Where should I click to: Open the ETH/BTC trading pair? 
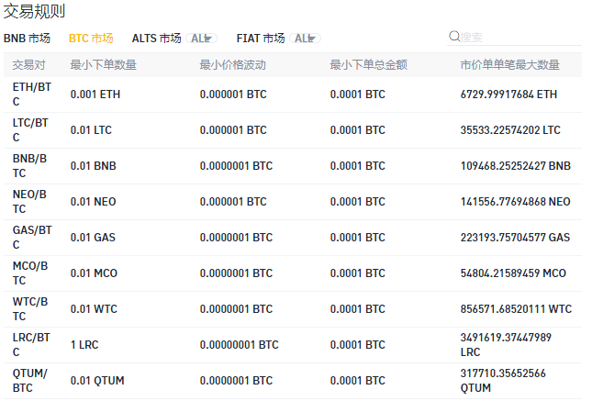pos(32,95)
